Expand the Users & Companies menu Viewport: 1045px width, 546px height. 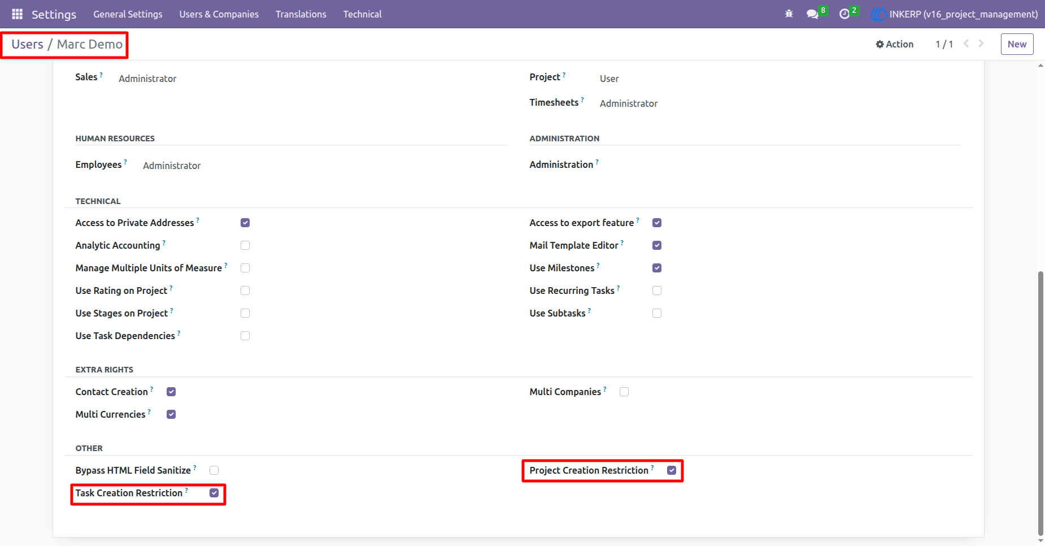219,14
